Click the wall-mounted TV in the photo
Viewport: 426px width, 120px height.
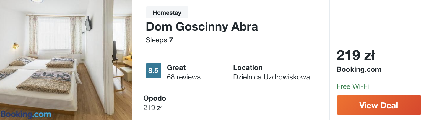[x=88, y=24]
